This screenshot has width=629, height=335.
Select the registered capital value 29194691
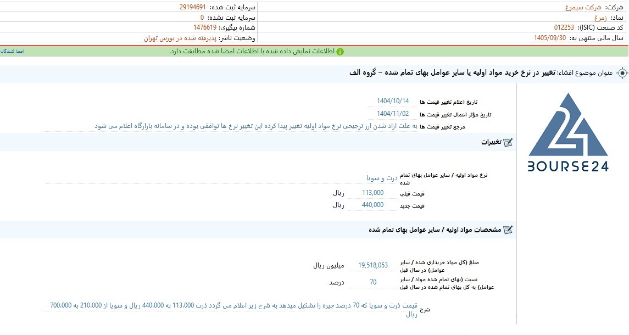coord(193,7)
